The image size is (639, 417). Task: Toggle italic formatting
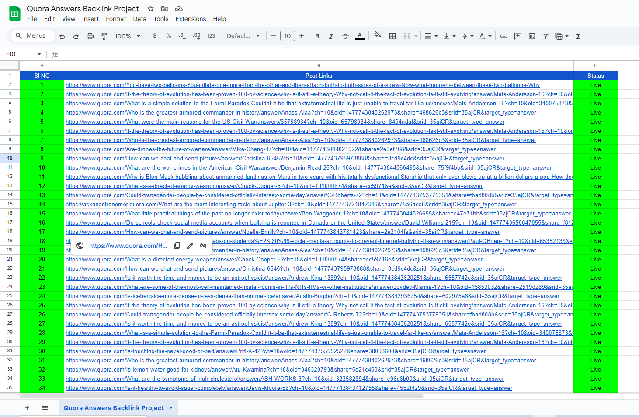click(x=331, y=36)
